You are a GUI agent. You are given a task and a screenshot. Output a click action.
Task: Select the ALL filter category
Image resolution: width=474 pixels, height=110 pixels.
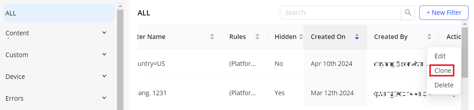59,13
